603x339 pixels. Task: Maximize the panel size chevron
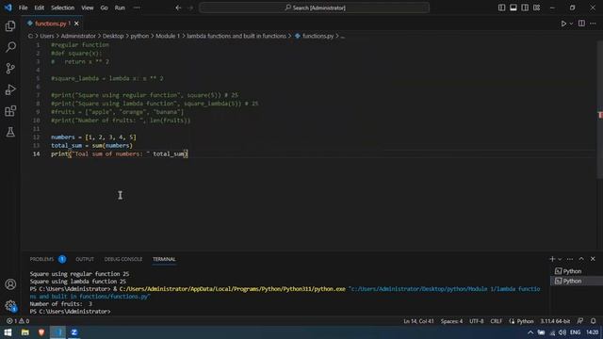[x=581, y=259]
